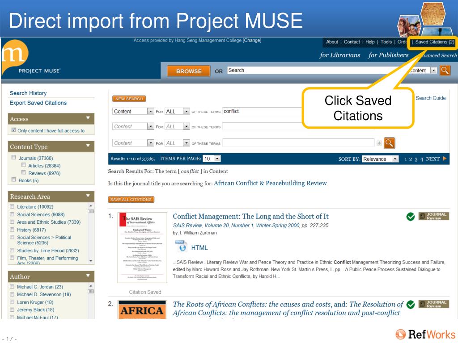This screenshot has width=458, height=343.
Task: Open the Search Guide link
Action: [x=431, y=98]
